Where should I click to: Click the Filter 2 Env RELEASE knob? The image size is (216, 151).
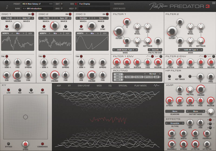[211, 62]
